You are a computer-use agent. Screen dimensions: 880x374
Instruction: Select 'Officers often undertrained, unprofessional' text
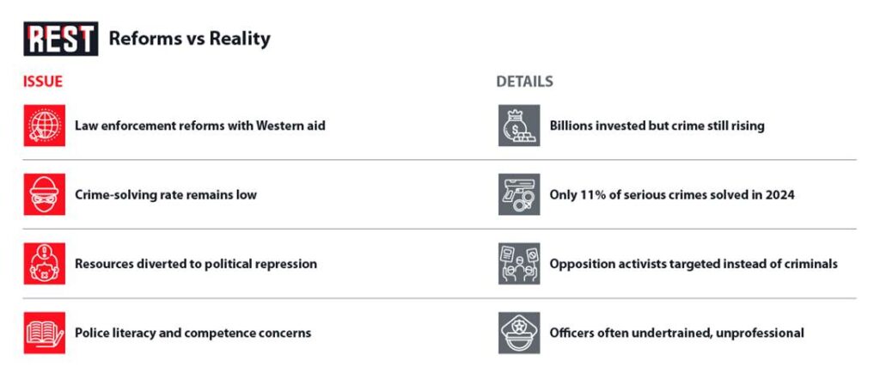[676, 333]
